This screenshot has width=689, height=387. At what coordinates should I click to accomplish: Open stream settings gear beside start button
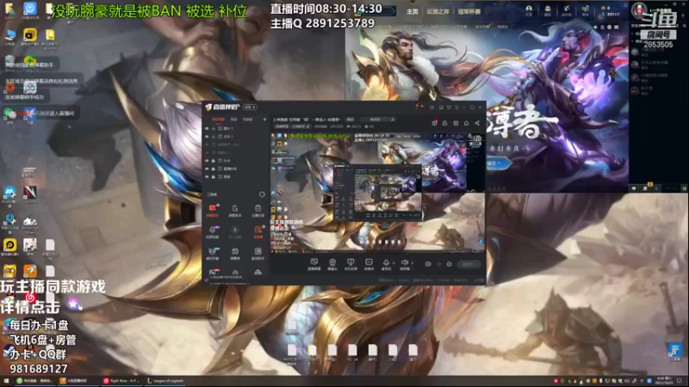coord(449,264)
